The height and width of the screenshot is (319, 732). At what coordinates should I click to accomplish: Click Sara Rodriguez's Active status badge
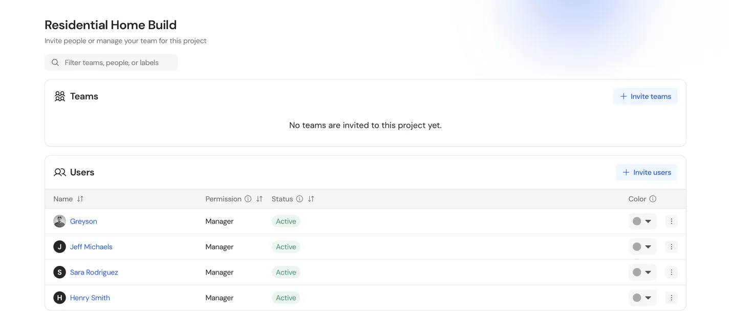(x=286, y=272)
